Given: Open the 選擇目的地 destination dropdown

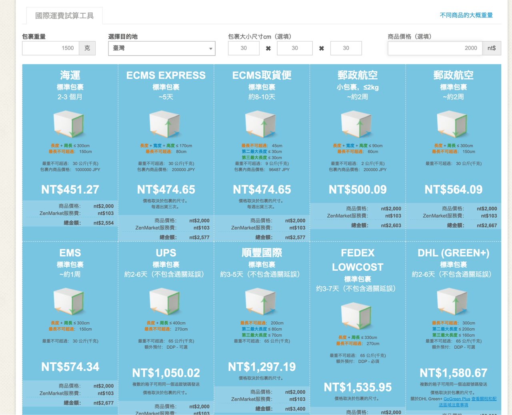Looking at the screenshot, I should pyautogui.click(x=162, y=48).
